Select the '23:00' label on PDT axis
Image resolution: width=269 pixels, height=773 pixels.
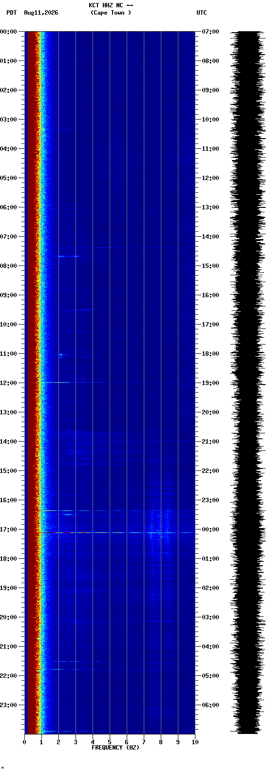tap(8, 705)
